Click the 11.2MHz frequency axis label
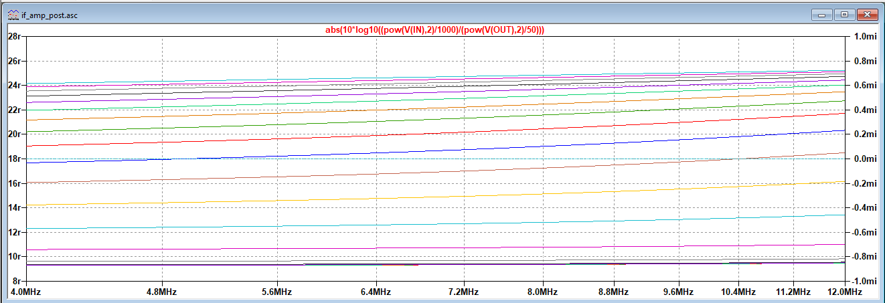Viewport: 885px width, 303px height. (795, 292)
